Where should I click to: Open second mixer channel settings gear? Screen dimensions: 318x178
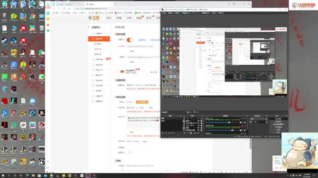click(x=244, y=130)
